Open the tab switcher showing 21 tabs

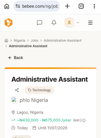(x=81, y=6)
